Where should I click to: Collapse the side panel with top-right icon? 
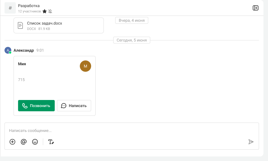coord(255,8)
